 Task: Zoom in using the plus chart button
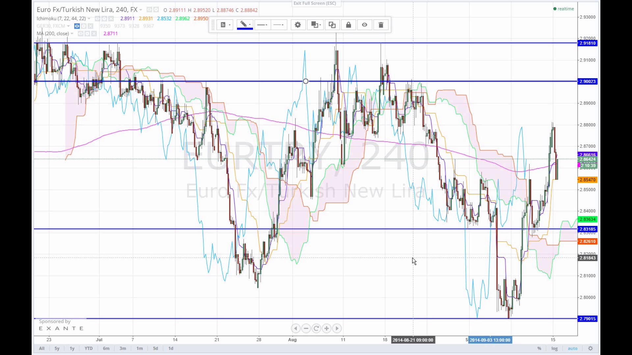tap(327, 328)
